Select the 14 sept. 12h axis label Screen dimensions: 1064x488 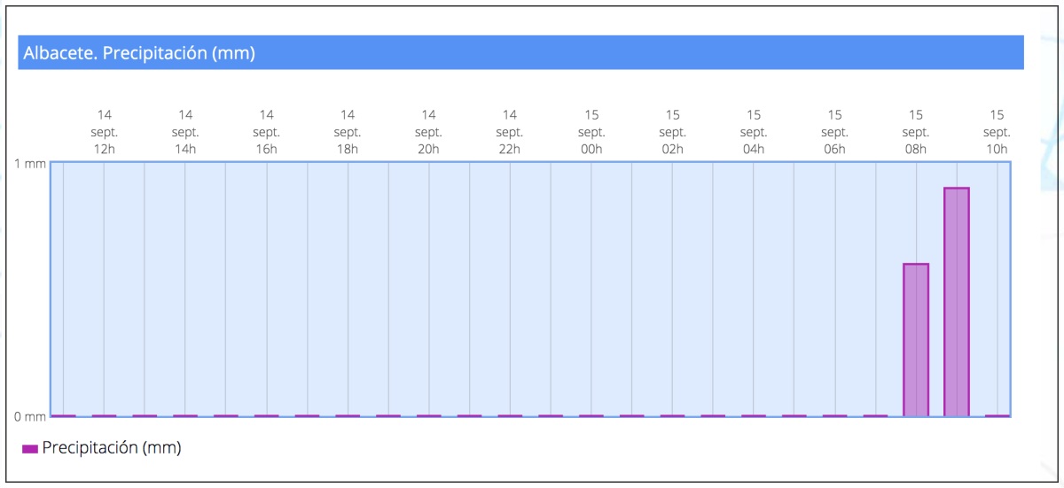pos(105,132)
